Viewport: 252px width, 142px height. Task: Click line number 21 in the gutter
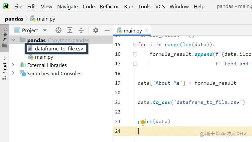(118, 102)
